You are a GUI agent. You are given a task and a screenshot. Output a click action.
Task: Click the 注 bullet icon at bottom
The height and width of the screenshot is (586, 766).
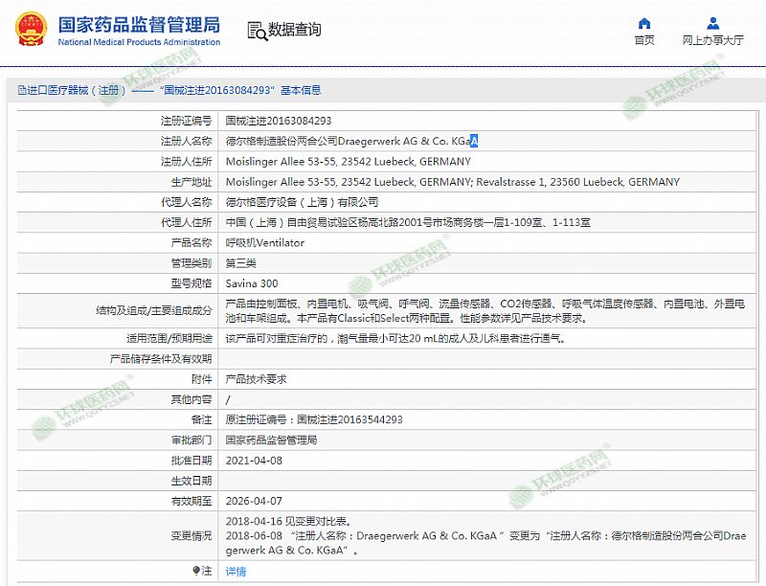(197, 571)
